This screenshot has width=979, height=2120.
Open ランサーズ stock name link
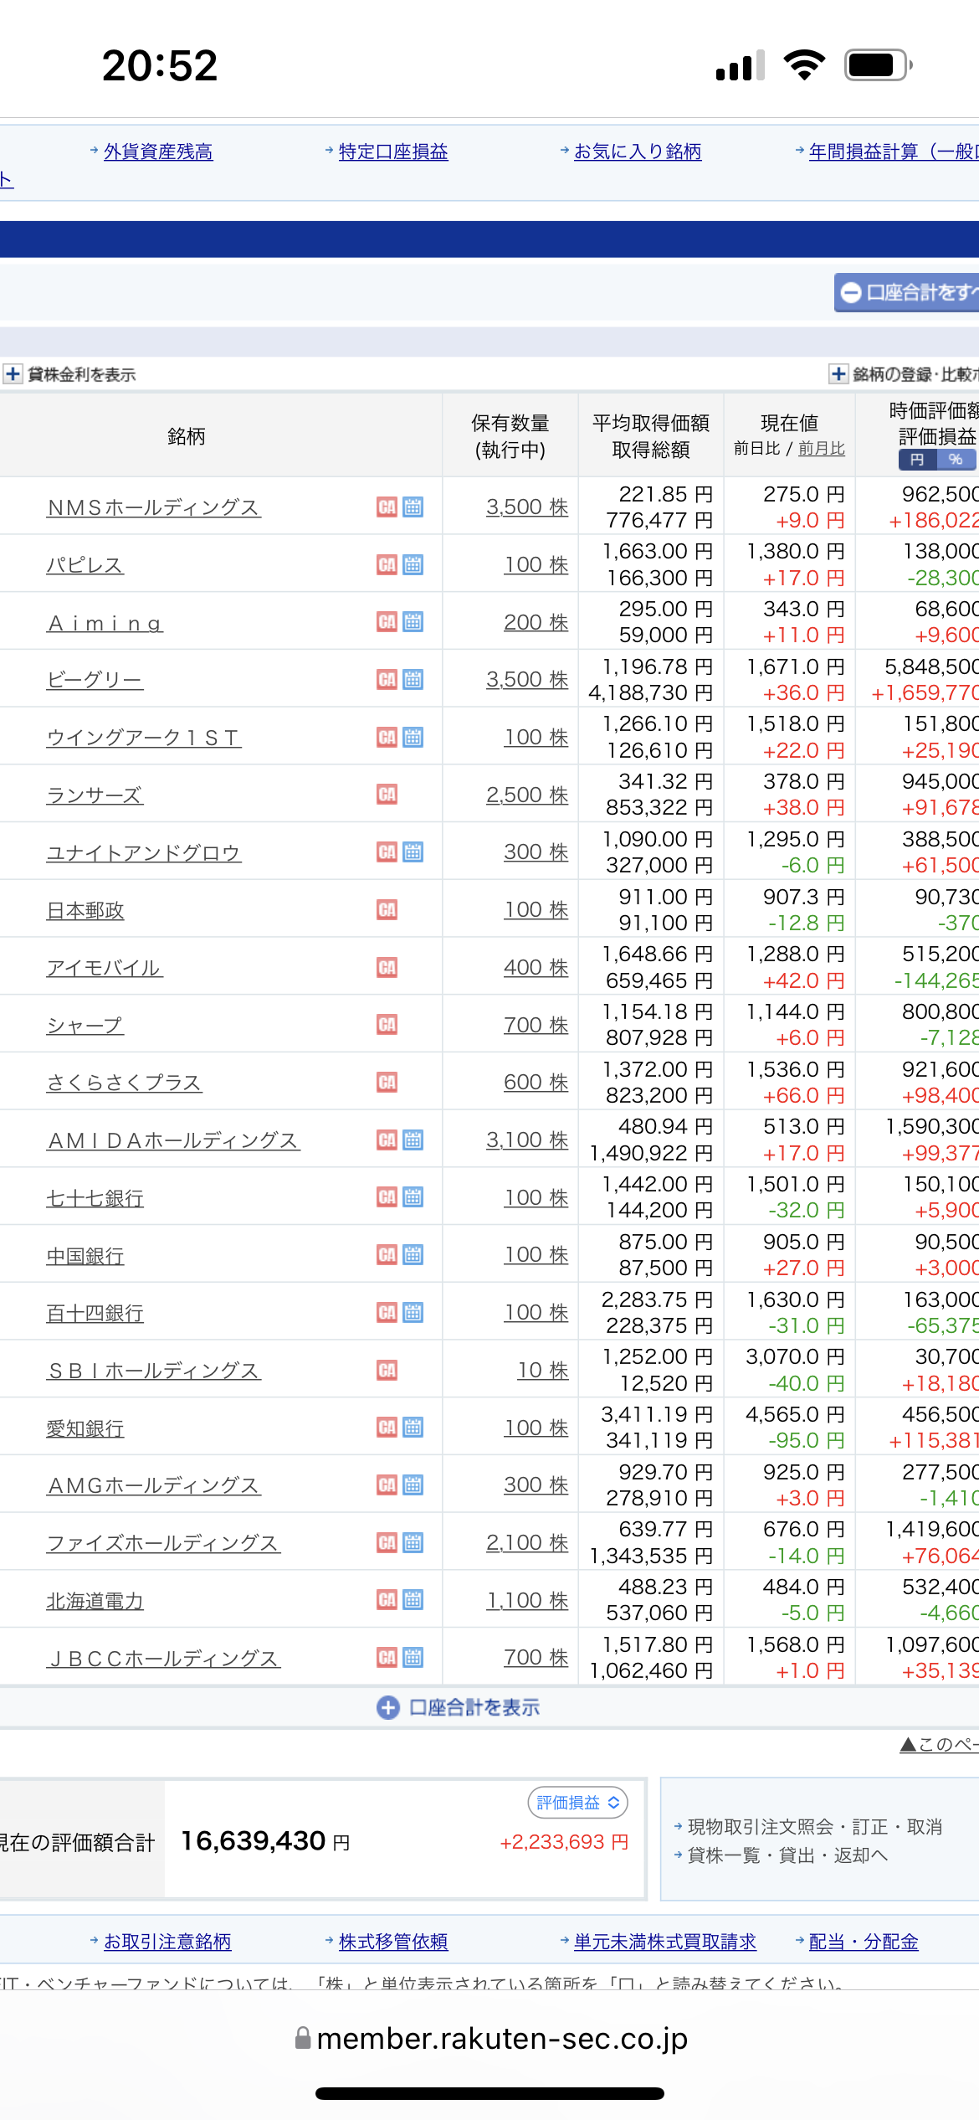click(95, 795)
